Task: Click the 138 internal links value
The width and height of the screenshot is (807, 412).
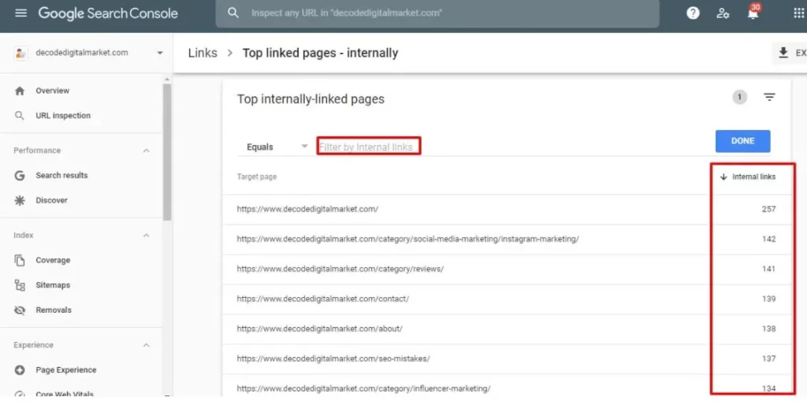Action: click(768, 328)
